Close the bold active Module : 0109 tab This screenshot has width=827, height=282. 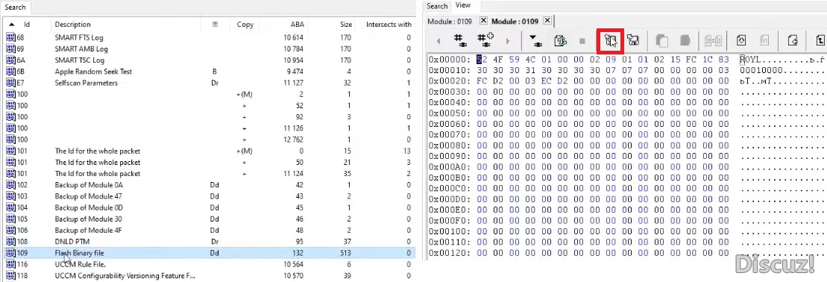[547, 21]
